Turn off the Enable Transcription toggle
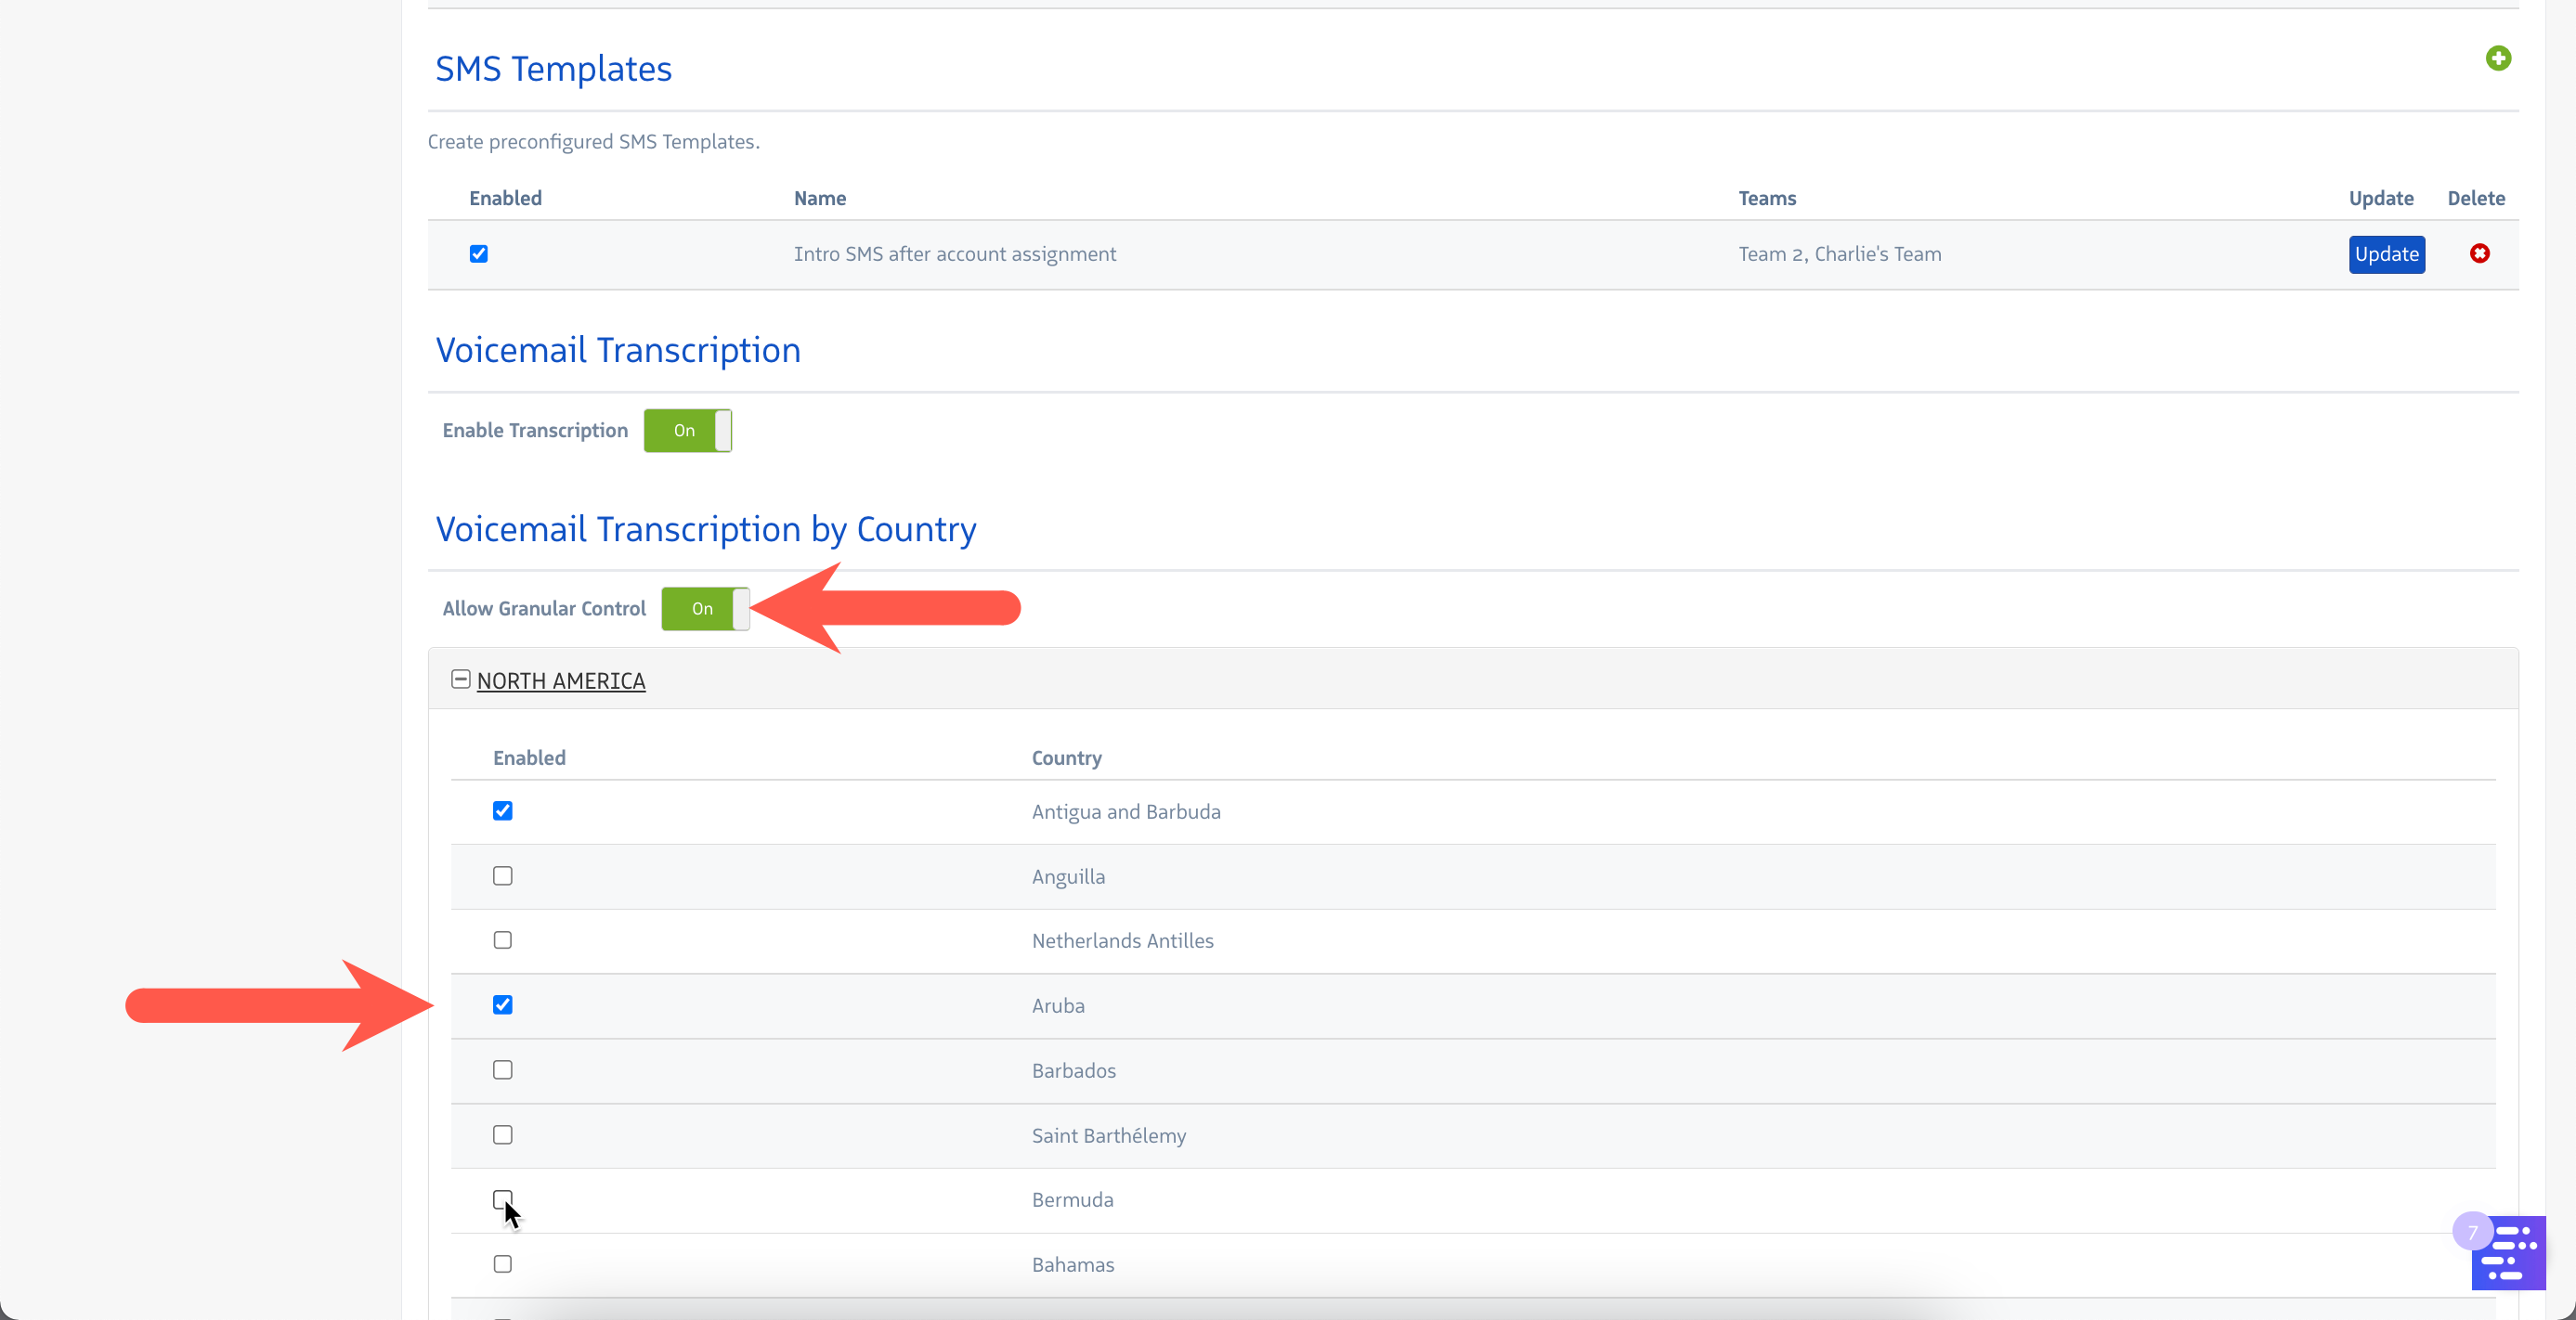The image size is (2576, 1320). click(687, 431)
